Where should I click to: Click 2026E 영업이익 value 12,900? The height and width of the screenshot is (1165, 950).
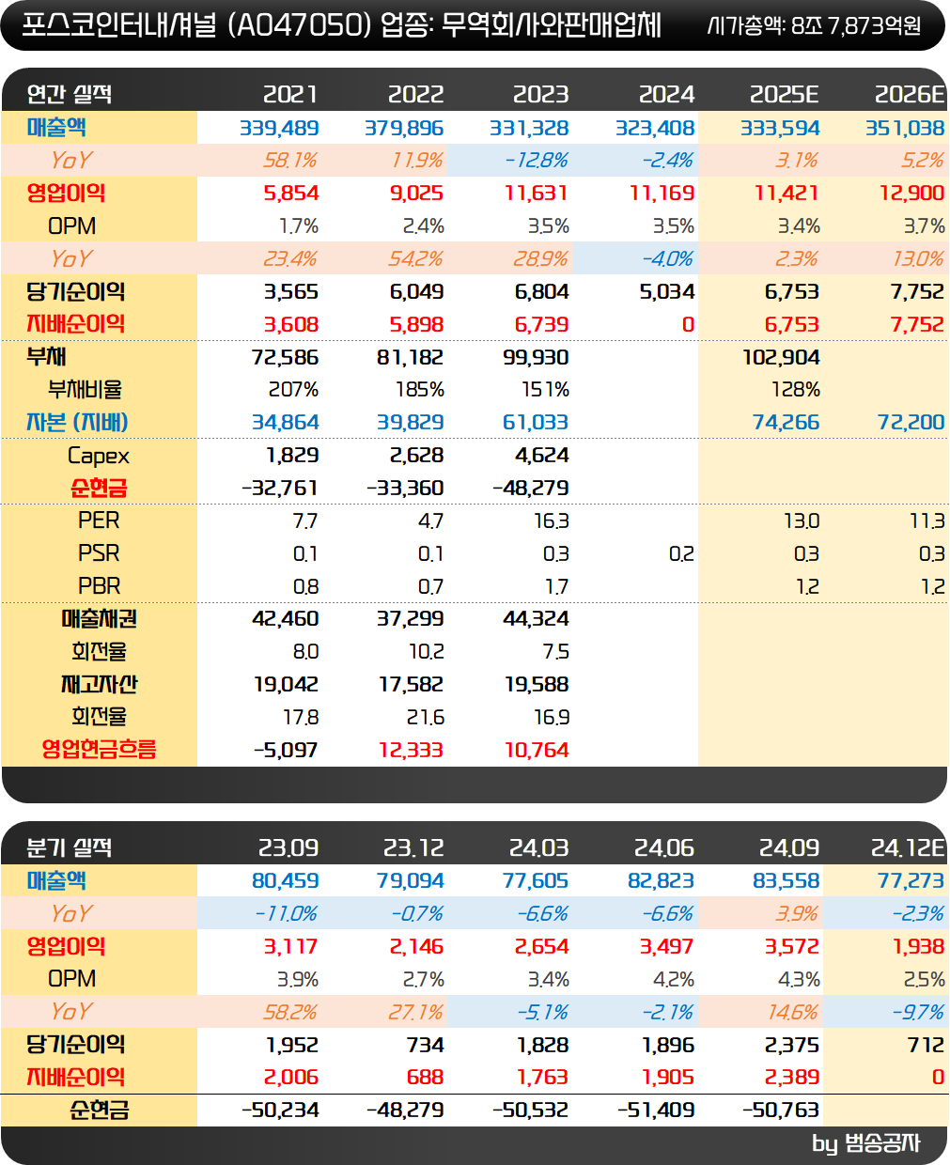pyautogui.click(x=911, y=194)
